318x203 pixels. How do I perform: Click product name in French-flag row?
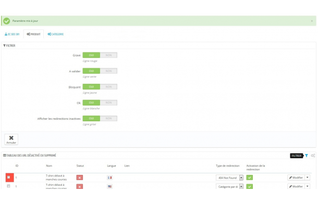(56, 177)
